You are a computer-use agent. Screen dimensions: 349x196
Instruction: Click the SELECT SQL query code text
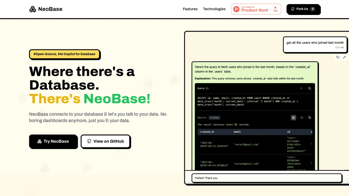(248, 101)
